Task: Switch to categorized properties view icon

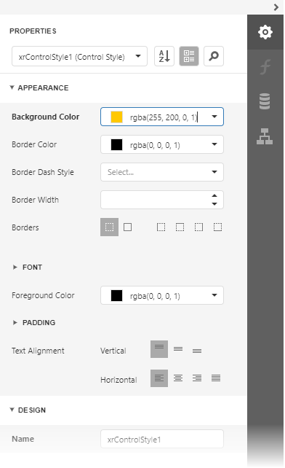Action: (189, 56)
